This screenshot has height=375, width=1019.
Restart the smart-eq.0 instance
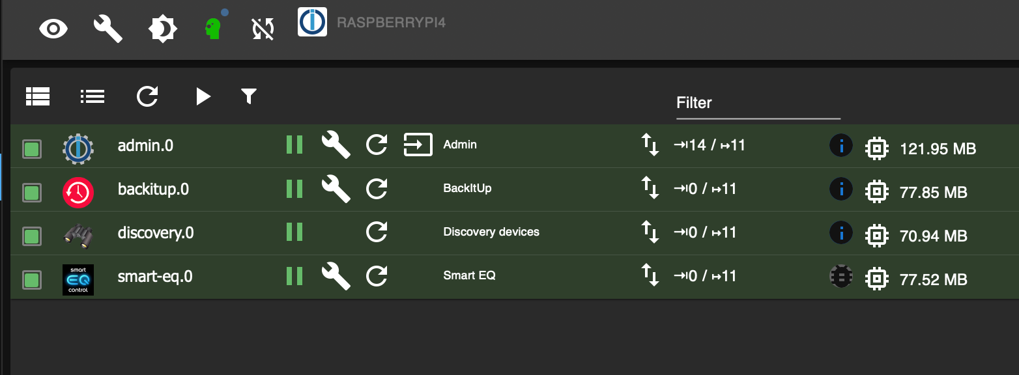(377, 275)
